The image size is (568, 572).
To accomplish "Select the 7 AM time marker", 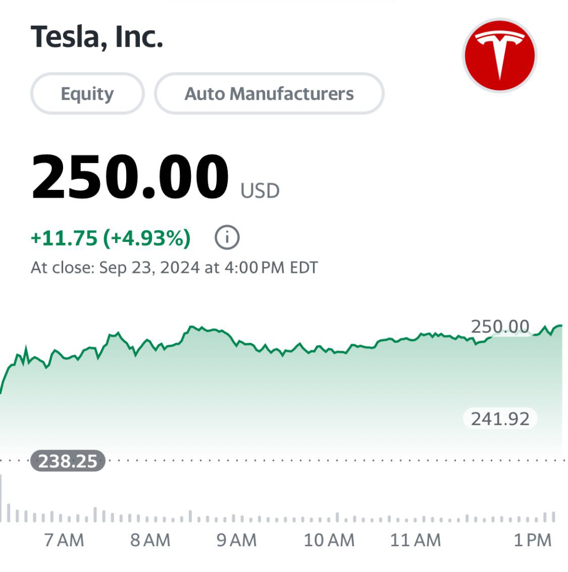I will point(64,540).
